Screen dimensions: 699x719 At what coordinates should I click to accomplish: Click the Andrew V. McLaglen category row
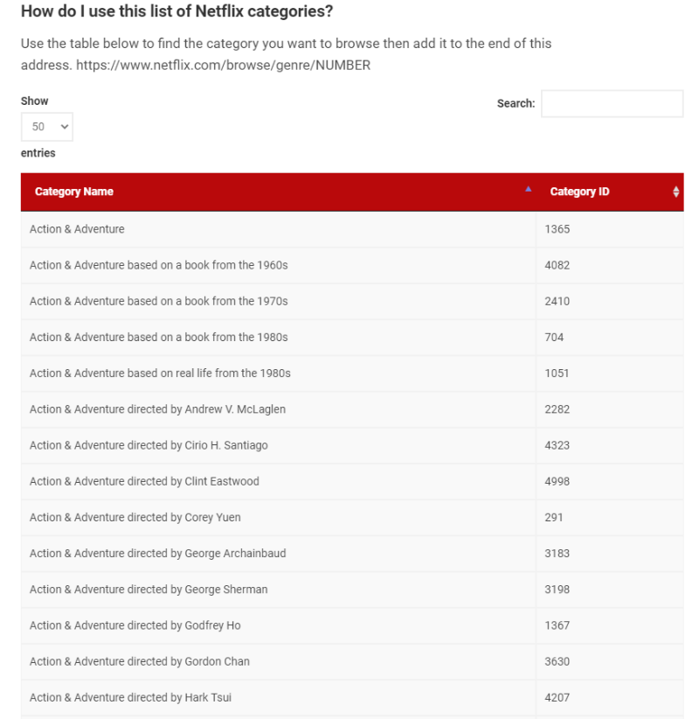click(x=157, y=409)
